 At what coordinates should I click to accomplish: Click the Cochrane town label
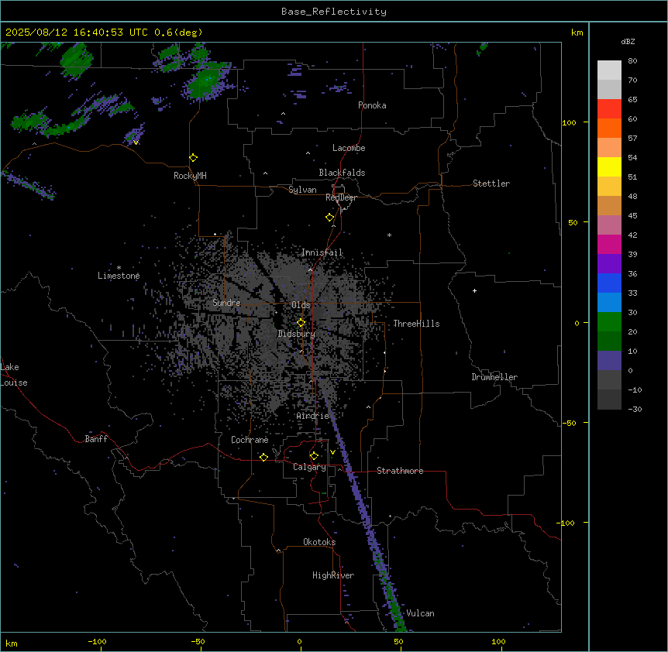tap(250, 440)
